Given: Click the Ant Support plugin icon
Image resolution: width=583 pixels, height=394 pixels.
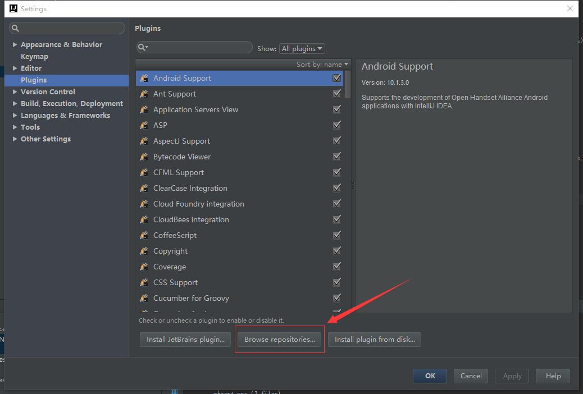Looking at the screenshot, I should (x=144, y=94).
